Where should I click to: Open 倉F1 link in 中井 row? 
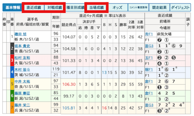(x=149, y=81)
